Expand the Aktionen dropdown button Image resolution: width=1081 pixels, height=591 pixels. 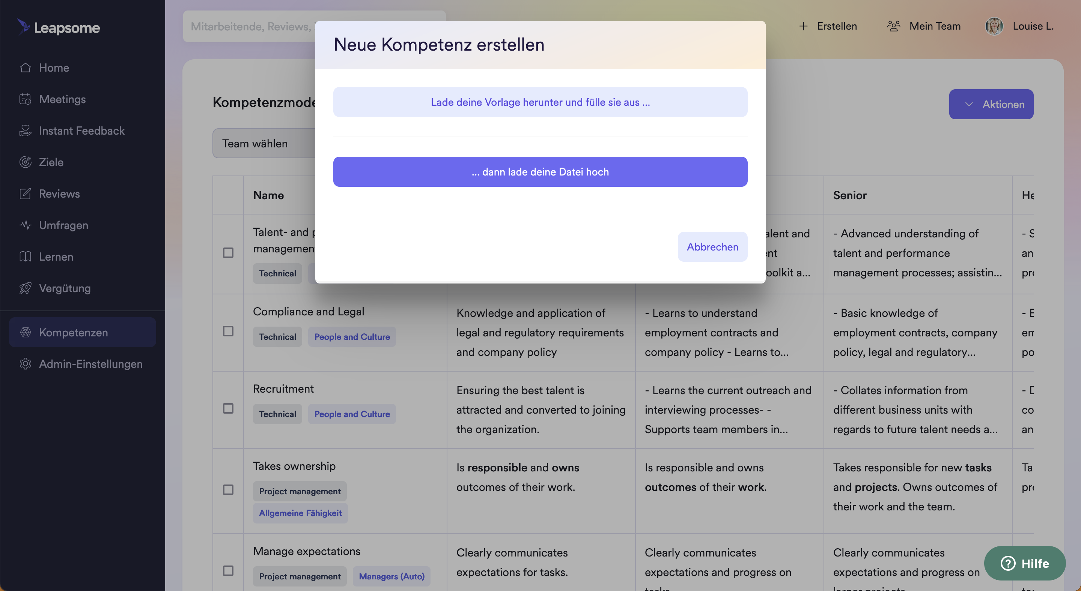[x=991, y=104]
